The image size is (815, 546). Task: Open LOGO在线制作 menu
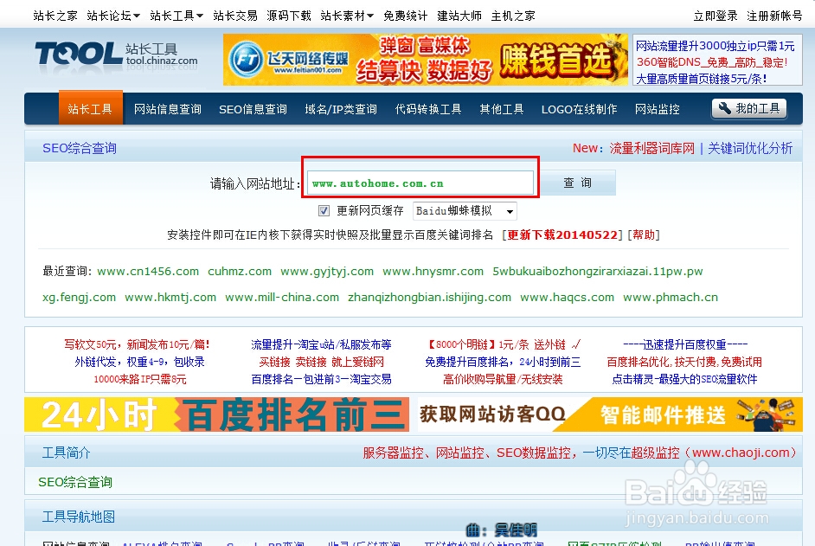coord(579,109)
